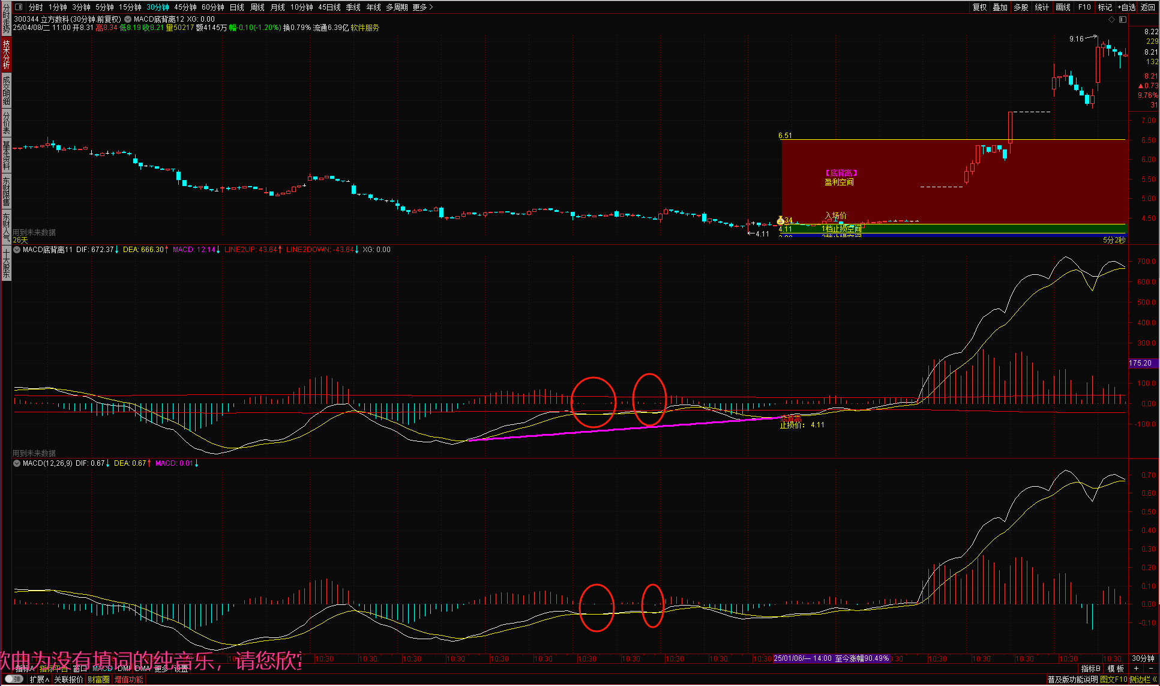Toggle the circle dropdown beside MACD(12,26,9)
Screen dimensions: 1160x686
click(x=17, y=463)
